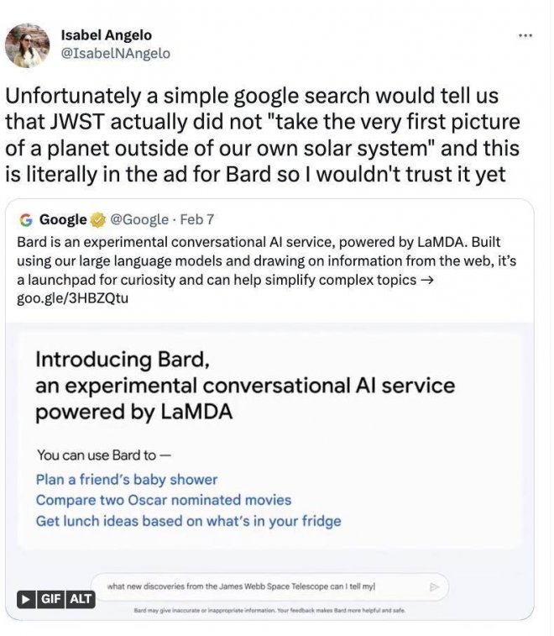Open the goo.gle/3HBZQtu link
Image resolution: width=554 pixels, height=636 pixels.
click(73, 297)
